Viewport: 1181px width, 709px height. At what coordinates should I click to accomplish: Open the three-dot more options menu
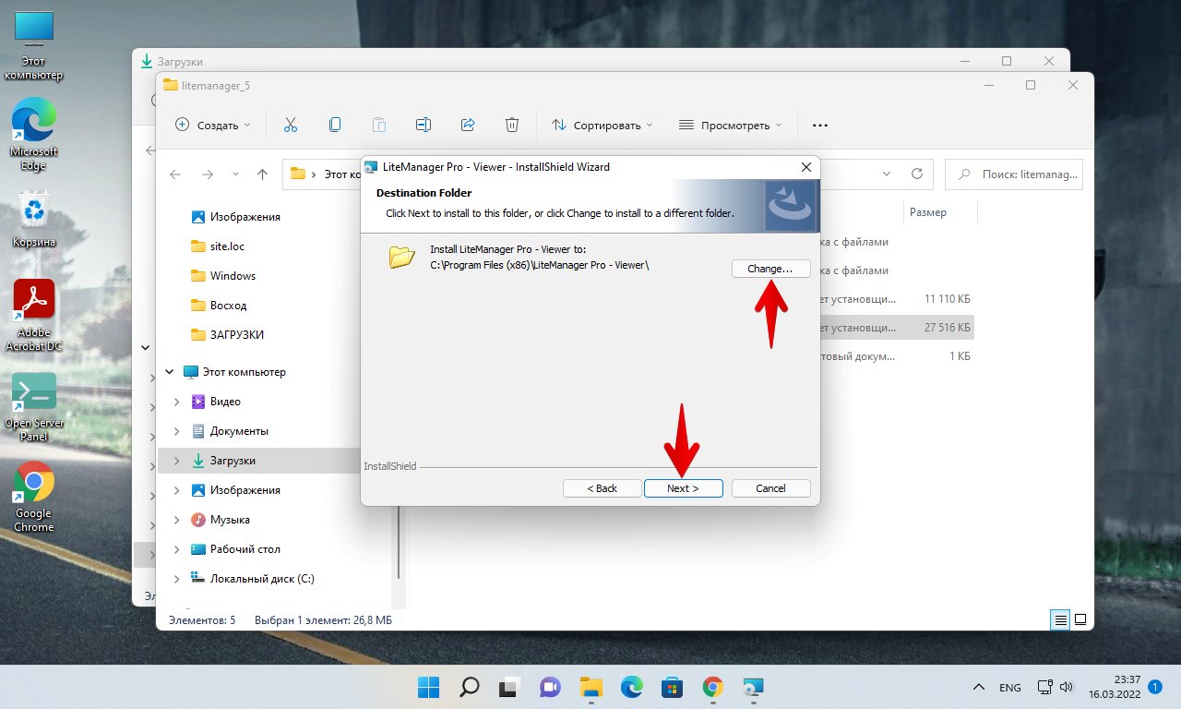point(819,125)
